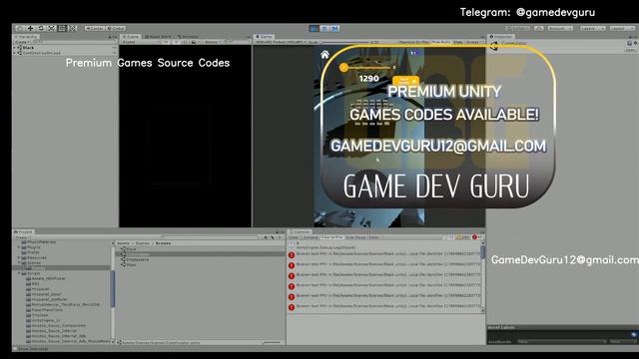
Task: Open the Account dropdown
Action: [560, 28]
